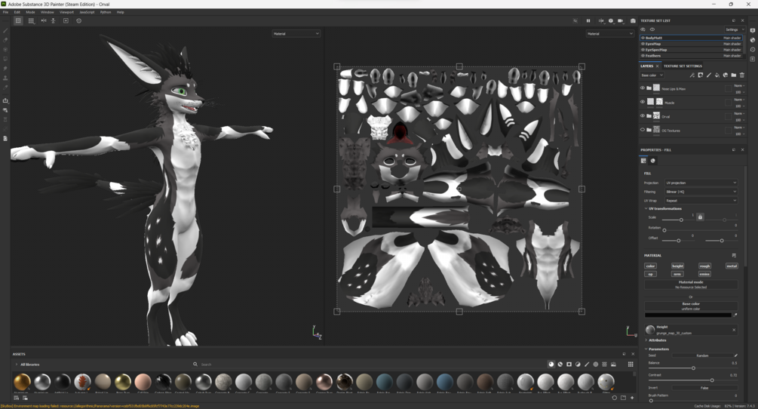This screenshot has width=758, height=409.
Task: Select the Material picker tool in left toolbar
Action: [x=5, y=88]
